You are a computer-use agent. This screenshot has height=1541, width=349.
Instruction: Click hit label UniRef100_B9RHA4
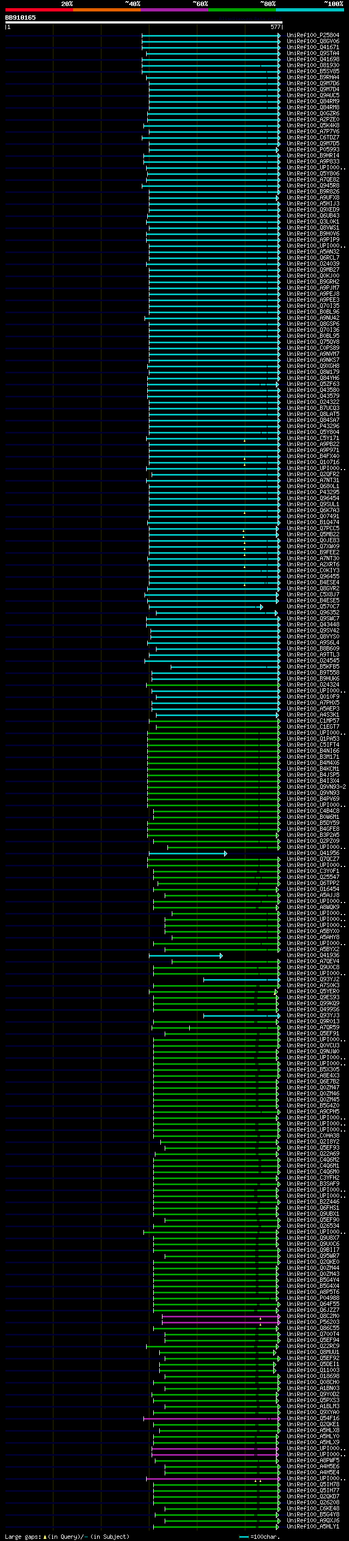(x=312, y=77)
